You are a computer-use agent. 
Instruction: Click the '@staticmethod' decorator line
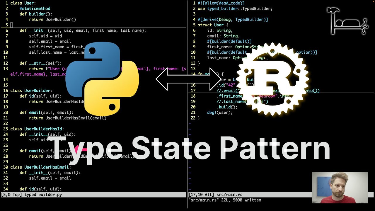click(x=35, y=8)
